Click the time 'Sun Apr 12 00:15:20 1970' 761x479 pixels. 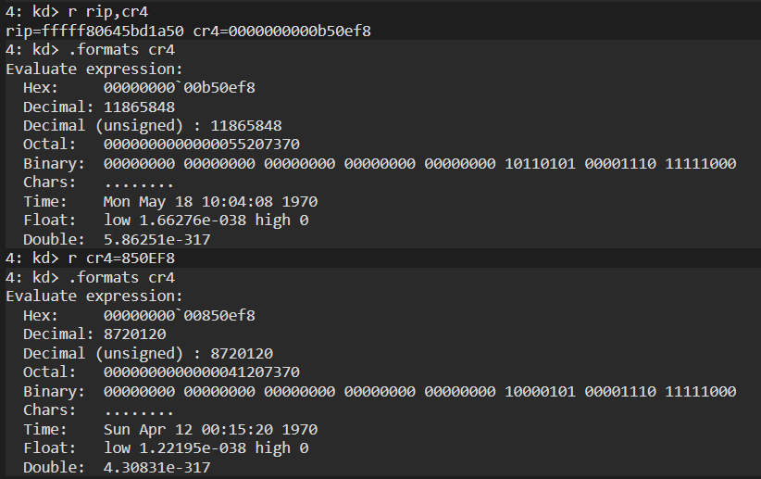point(211,430)
